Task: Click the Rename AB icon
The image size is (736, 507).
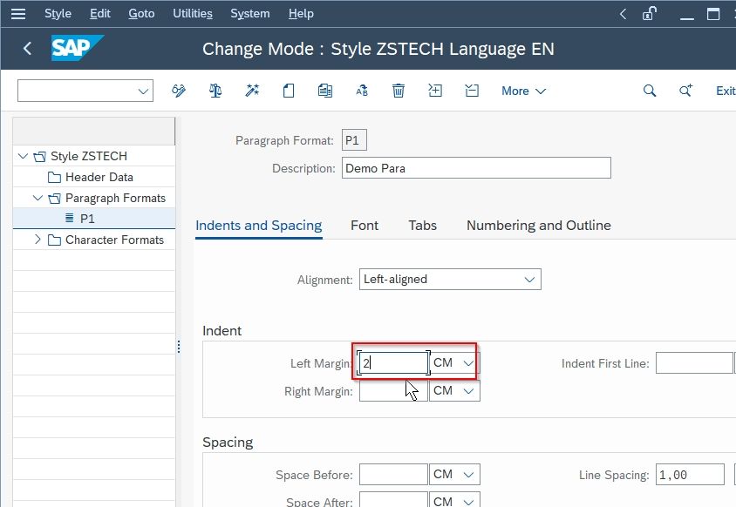Action: pos(362,91)
